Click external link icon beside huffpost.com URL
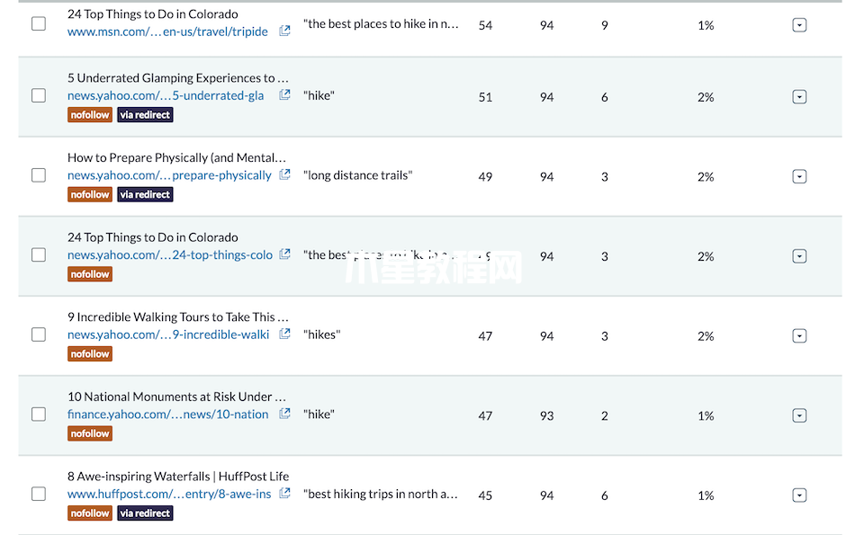The image size is (864, 535). click(x=284, y=494)
